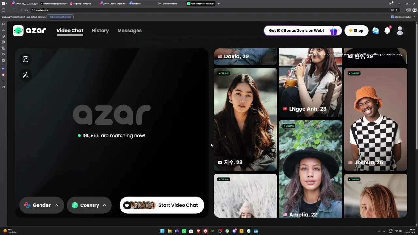Open profile card of 지수, 23
The image size is (418, 235).
[x=245, y=119]
